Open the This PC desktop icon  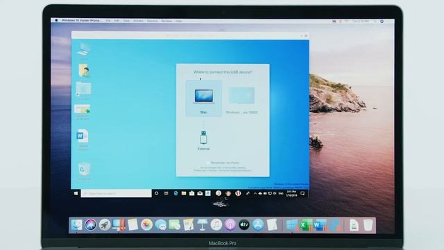click(x=83, y=51)
